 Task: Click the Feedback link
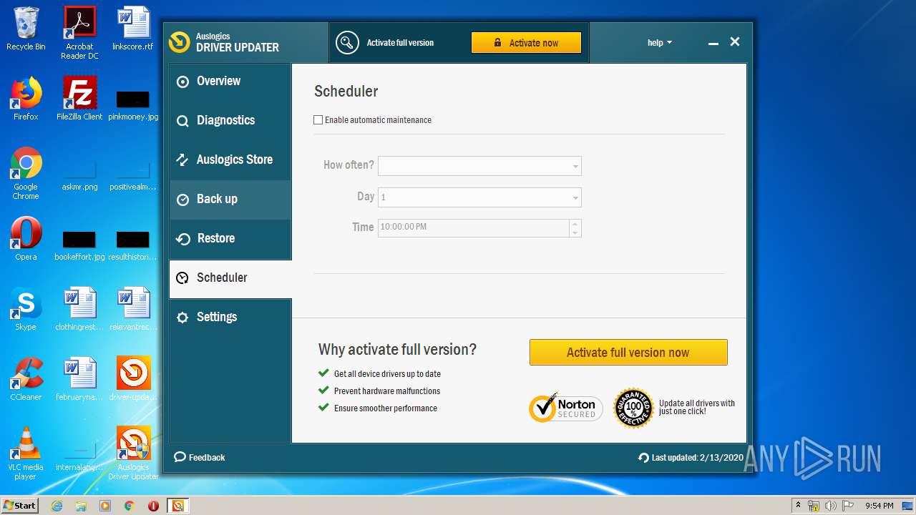(x=200, y=458)
